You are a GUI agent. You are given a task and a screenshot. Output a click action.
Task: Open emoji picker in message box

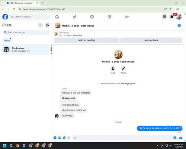pos(175,138)
